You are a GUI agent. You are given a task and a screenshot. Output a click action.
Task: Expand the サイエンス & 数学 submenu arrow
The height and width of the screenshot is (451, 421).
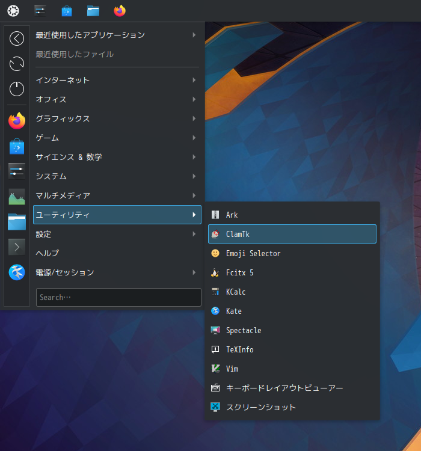pyautogui.click(x=194, y=157)
